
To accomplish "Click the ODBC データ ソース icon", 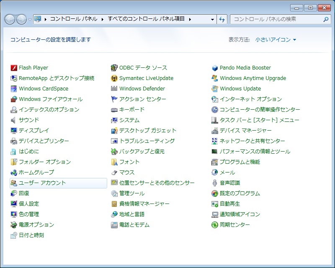I will [x=114, y=68].
